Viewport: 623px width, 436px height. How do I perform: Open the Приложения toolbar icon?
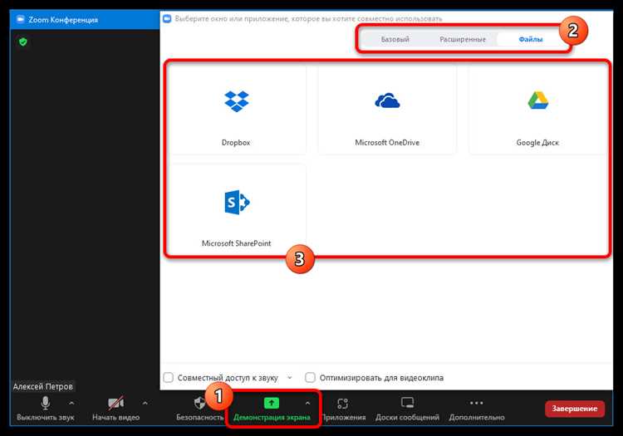[342, 404]
